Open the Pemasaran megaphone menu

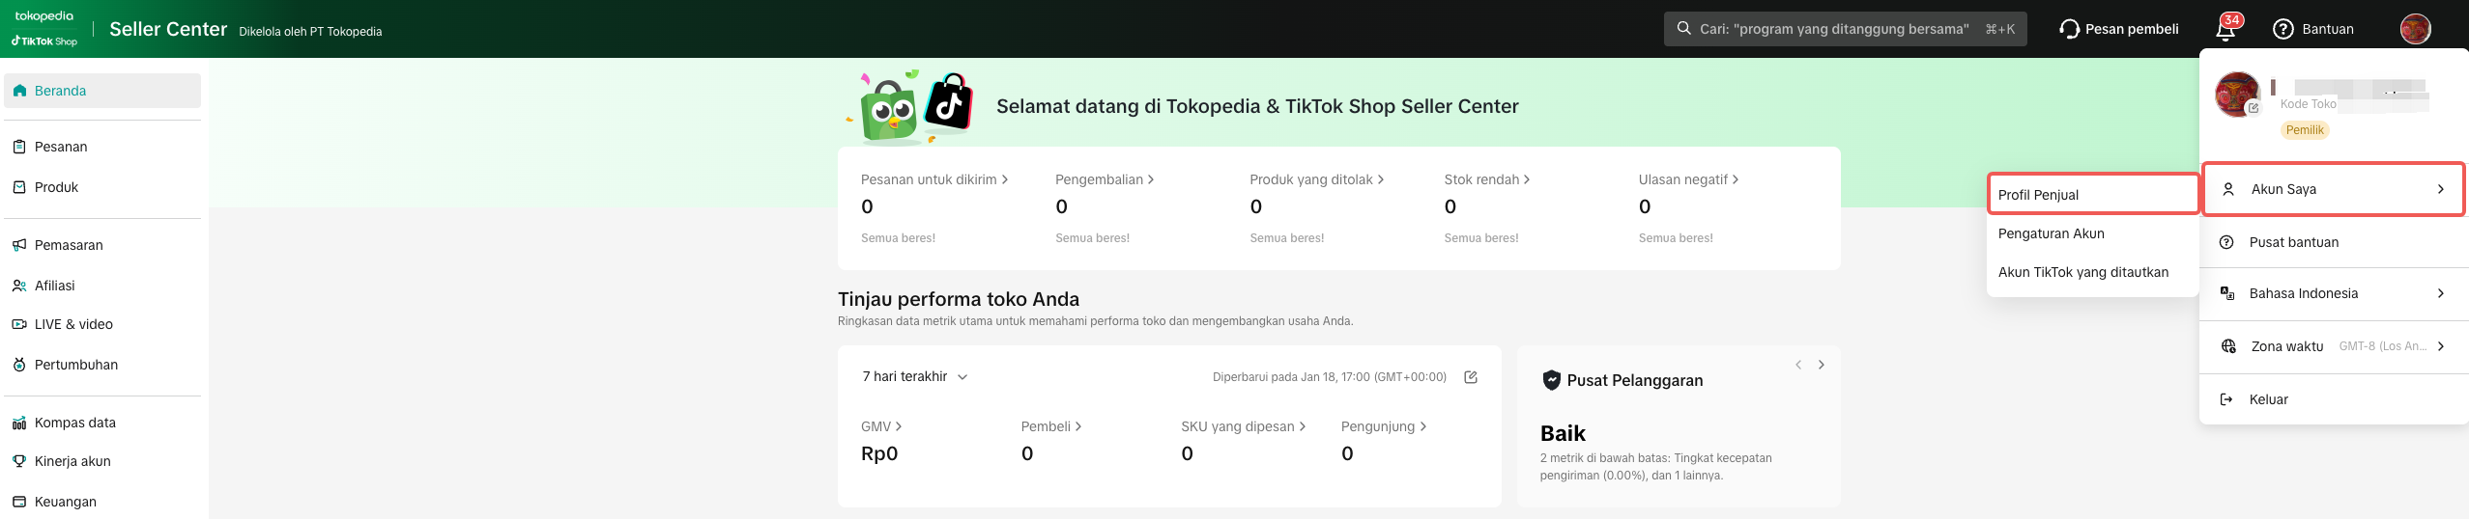[x=68, y=245]
